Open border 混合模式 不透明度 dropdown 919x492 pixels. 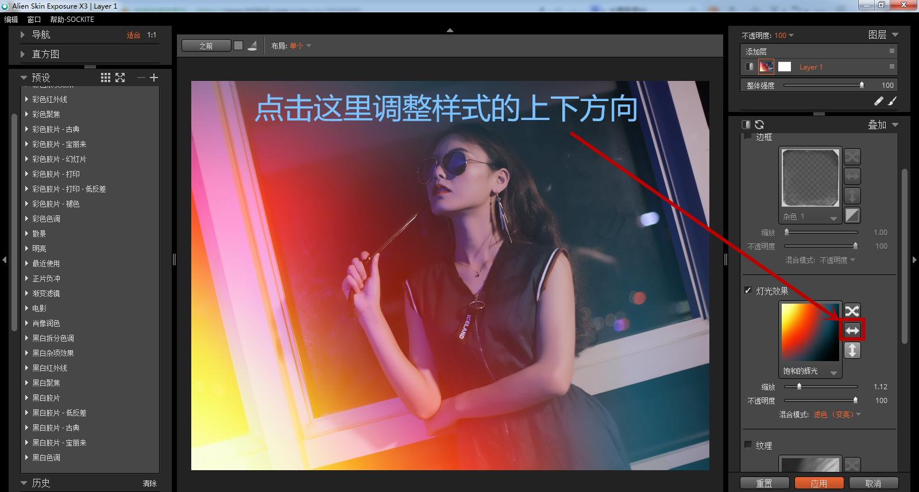coord(837,260)
